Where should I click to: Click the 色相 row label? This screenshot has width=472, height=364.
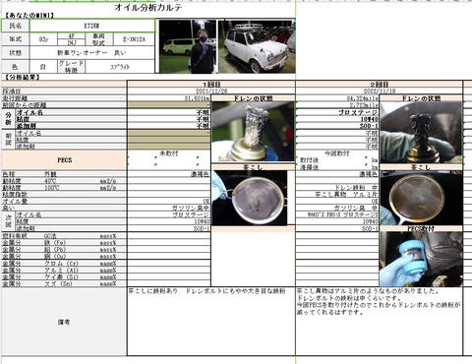(12, 174)
